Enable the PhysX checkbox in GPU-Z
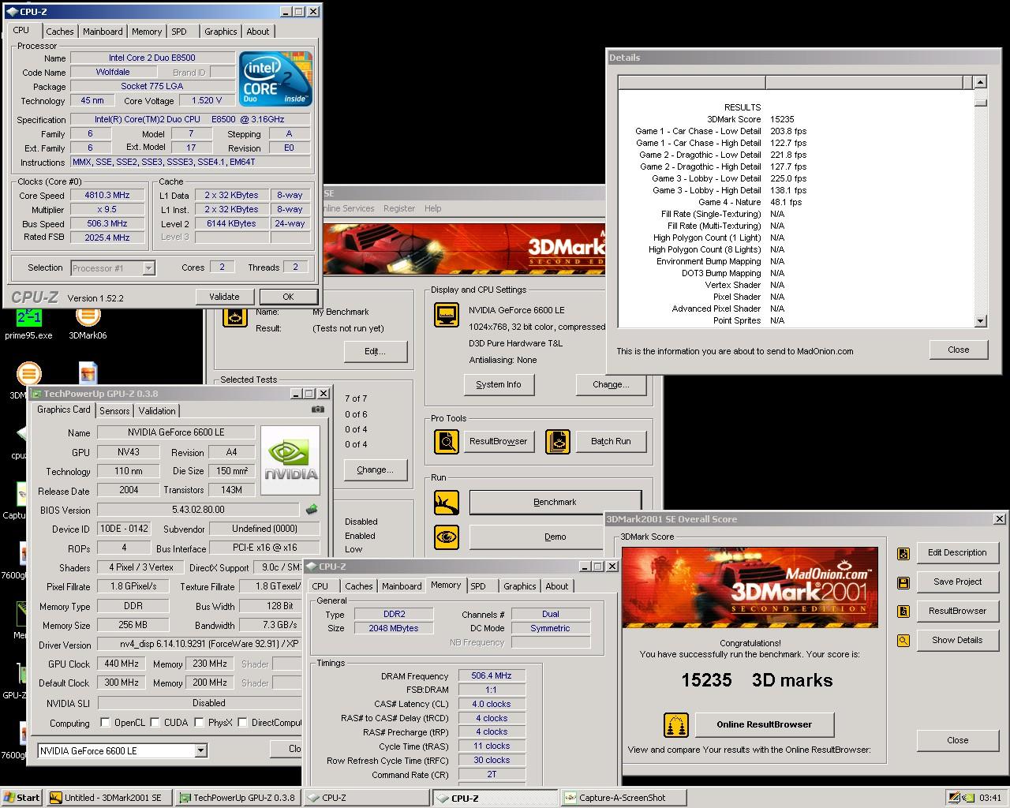 199,722
